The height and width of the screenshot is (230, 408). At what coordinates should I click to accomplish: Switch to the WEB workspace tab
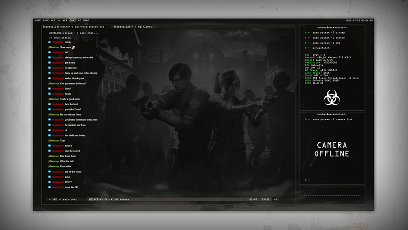click(65, 20)
